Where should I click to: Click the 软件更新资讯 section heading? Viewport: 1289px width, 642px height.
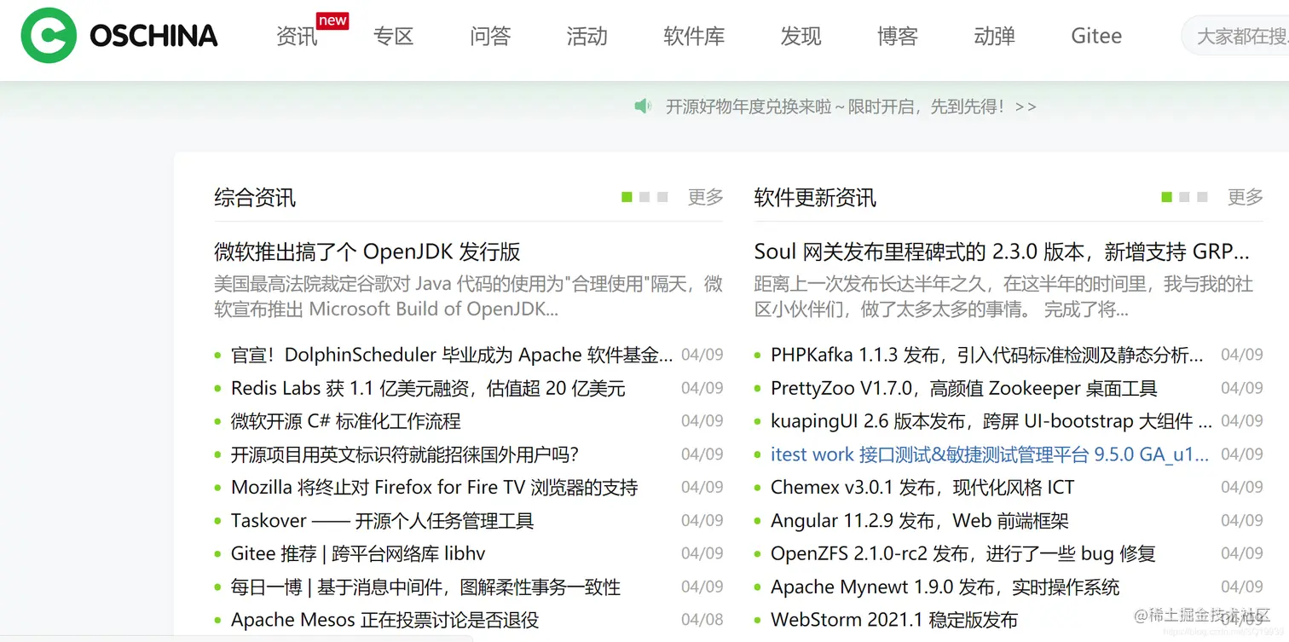[815, 198]
